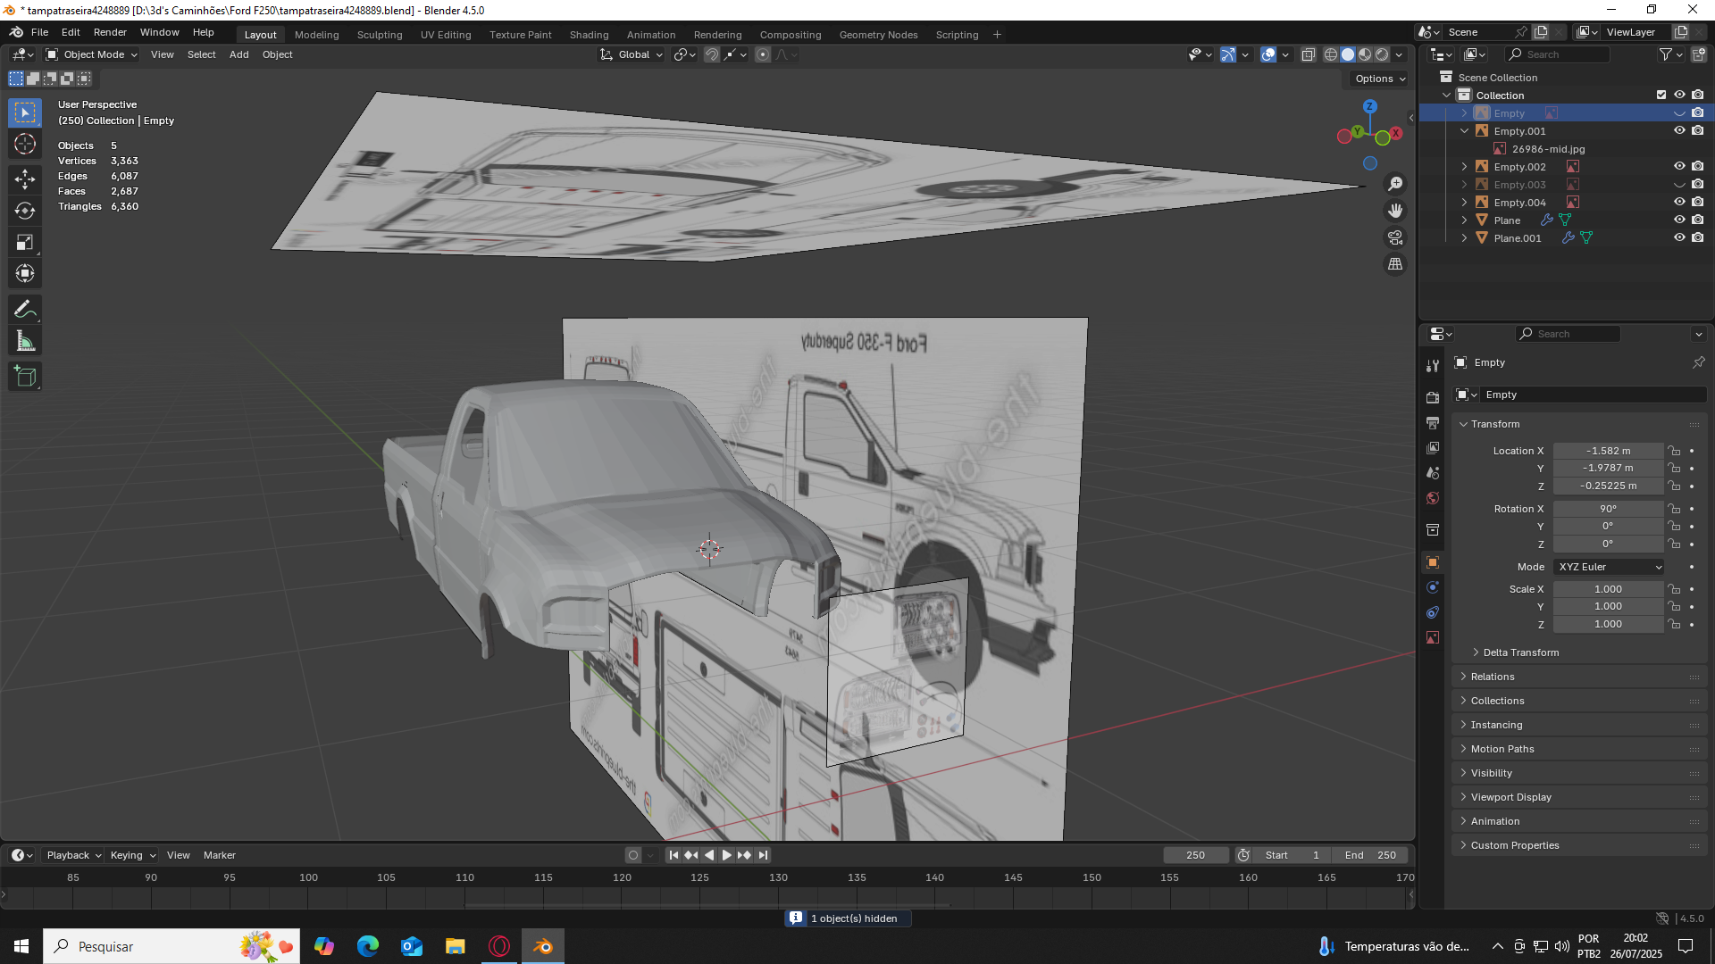Click the Location X value field
Image resolution: width=1715 pixels, height=964 pixels.
[1608, 451]
